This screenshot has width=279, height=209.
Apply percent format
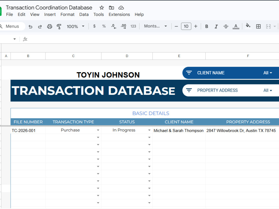click(x=104, y=26)
